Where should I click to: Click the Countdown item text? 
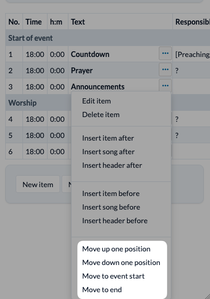tap(90, 54)
